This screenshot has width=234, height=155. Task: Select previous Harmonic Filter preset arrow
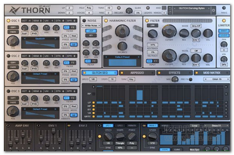pos(106,57)
